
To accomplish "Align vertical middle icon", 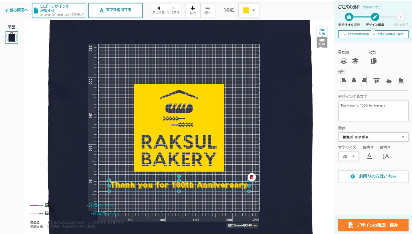I will click(x=389, y=81).
